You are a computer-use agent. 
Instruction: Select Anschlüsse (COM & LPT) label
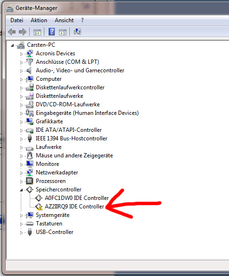coord(68,62)
